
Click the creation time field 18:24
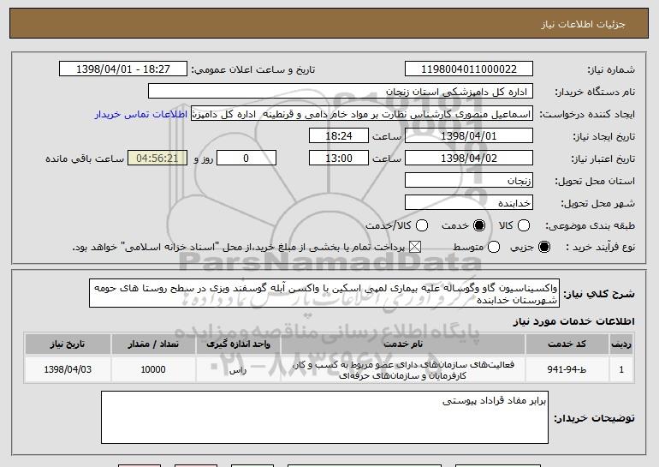pos(339,136)
